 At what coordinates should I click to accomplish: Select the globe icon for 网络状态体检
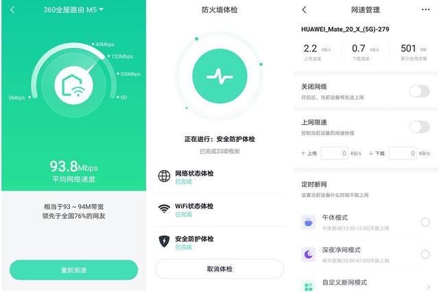click(164, 176)
